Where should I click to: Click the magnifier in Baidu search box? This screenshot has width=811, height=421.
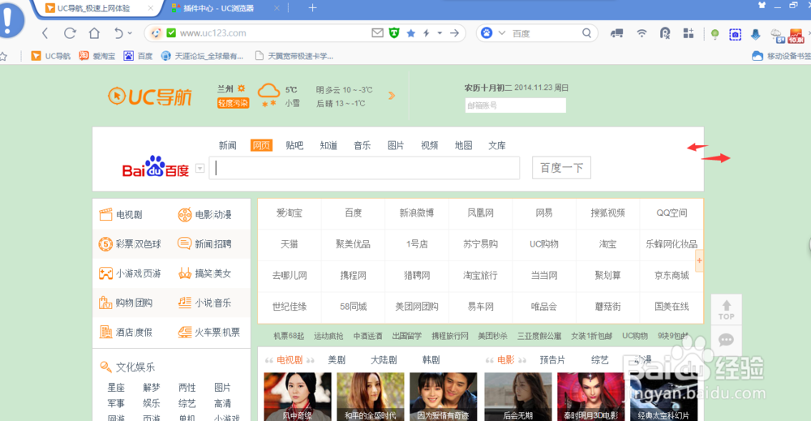click(586, 33)
